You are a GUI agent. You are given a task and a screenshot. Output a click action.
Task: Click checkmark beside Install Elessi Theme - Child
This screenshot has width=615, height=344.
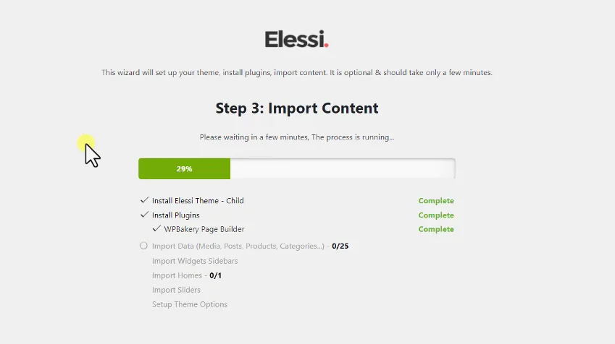point(144,200)
